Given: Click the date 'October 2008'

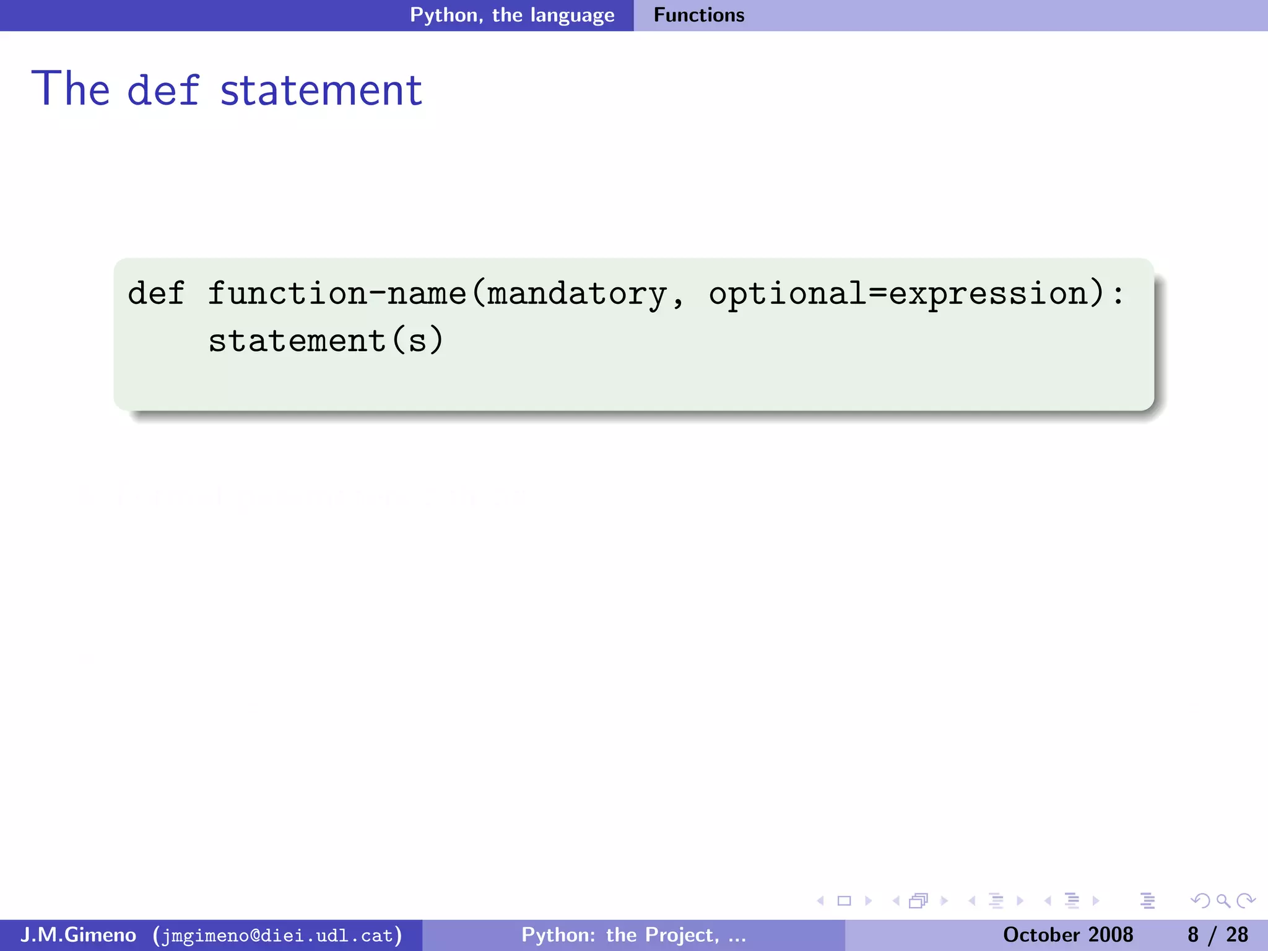Looking at the screenshot, I should coord(1068,934).
